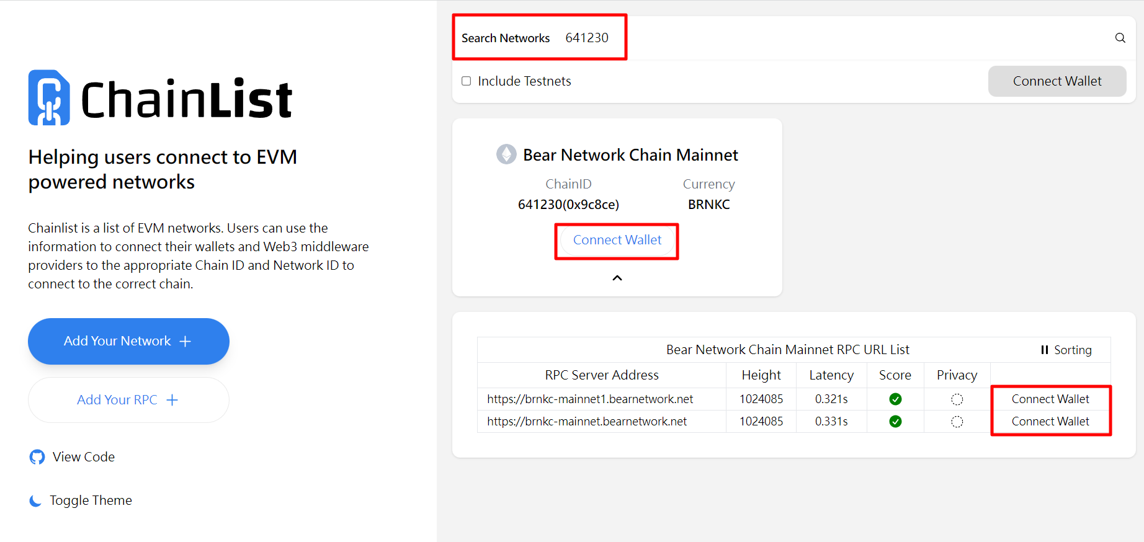Click the search magnifier icon

click(1120, 38)
